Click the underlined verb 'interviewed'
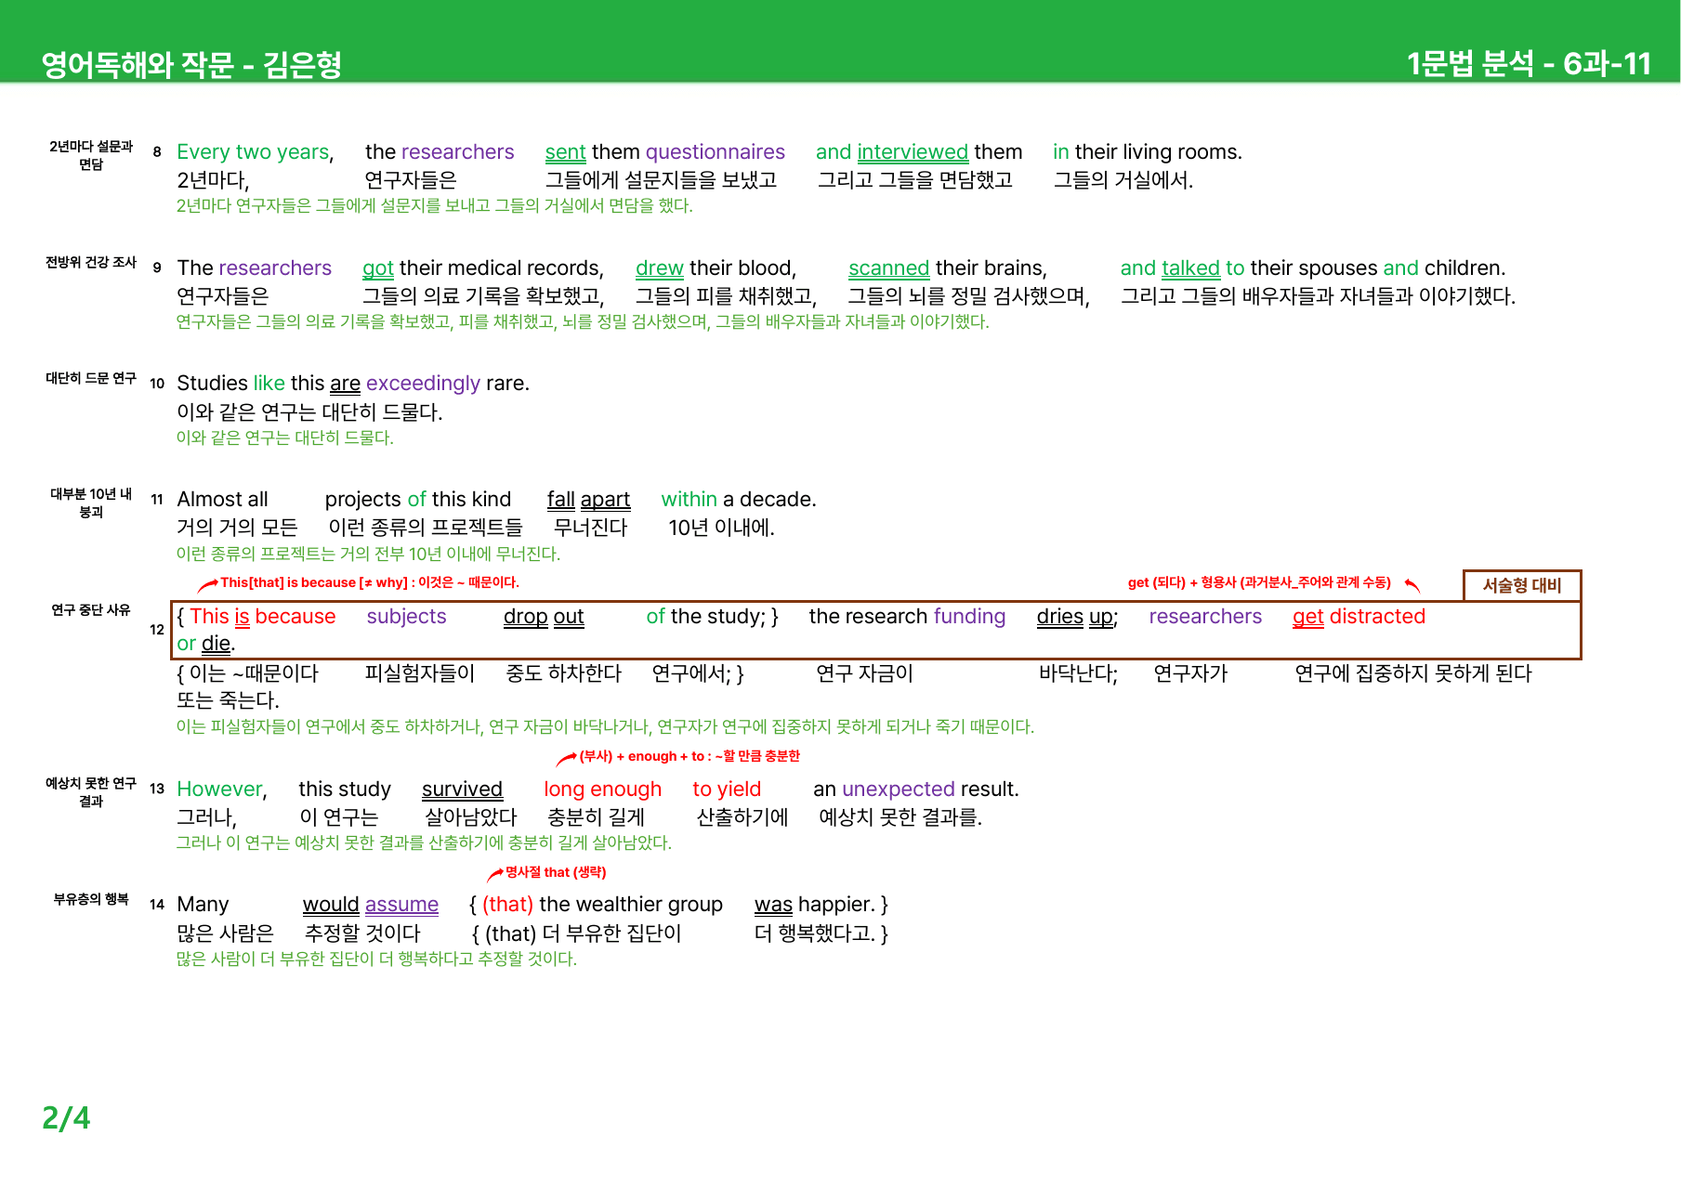 click(913, 152)
